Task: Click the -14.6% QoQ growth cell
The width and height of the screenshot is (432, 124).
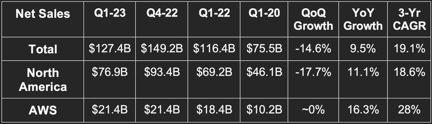Action: (x=313, y=49)
